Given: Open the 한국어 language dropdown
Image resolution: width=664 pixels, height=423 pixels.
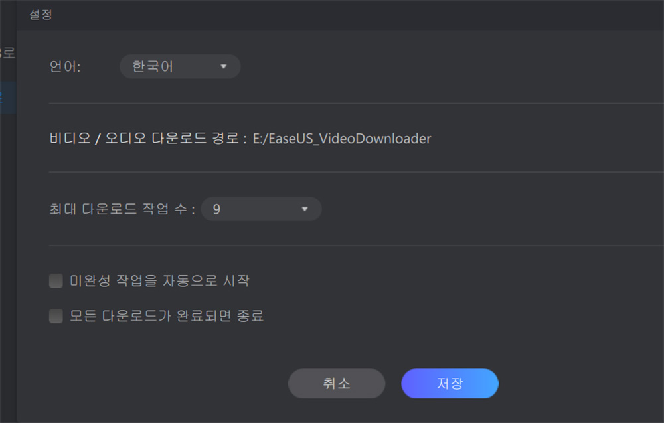Looking at the screenshot, I should (180, 66).
